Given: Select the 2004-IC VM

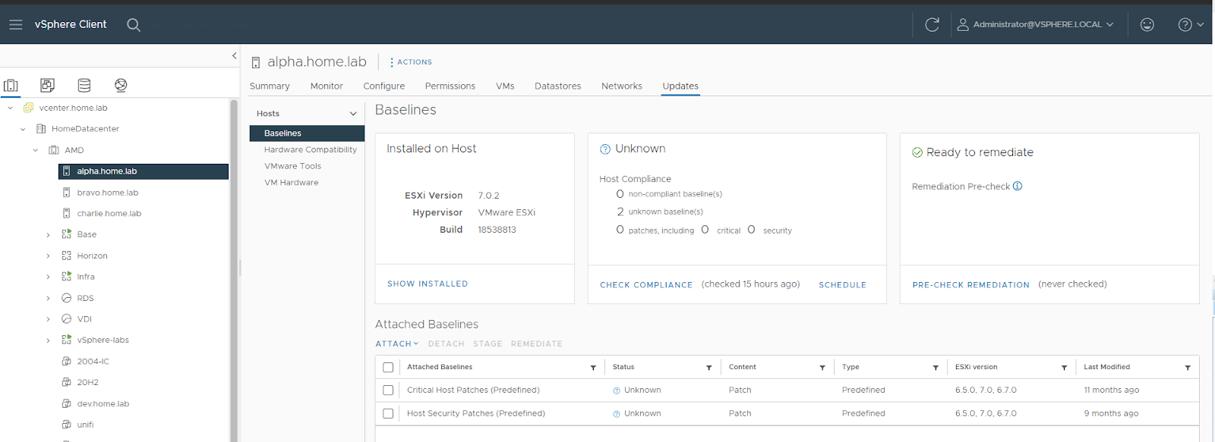Looking at the screenshot, I should pyautogui.click(x=93, y=362).
